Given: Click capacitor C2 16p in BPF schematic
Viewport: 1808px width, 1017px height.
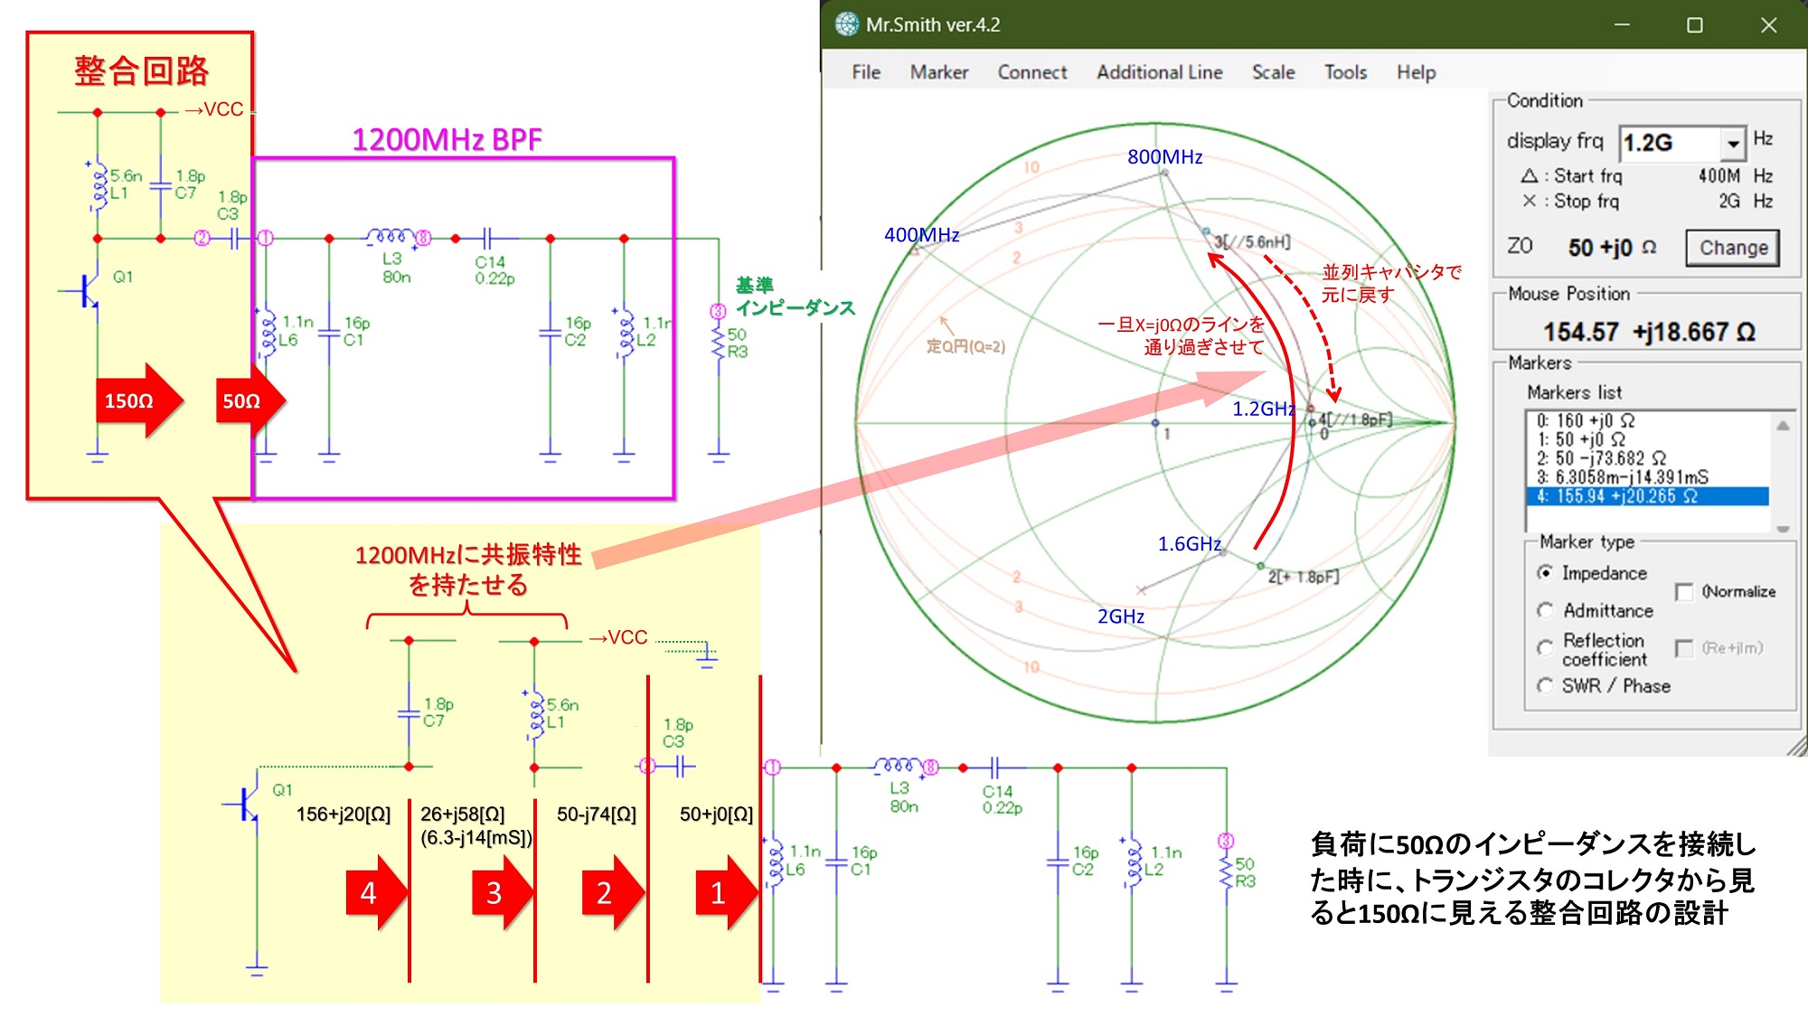Looking at the screenshot, I should (551, 332).
